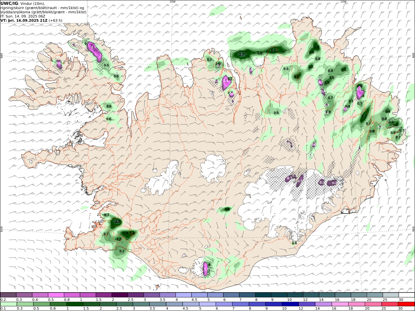Image resolution: width=415 pixels, height=311 pixels.
Task: Click the lower-row swatch labeled 25
Action: [390, 304]
